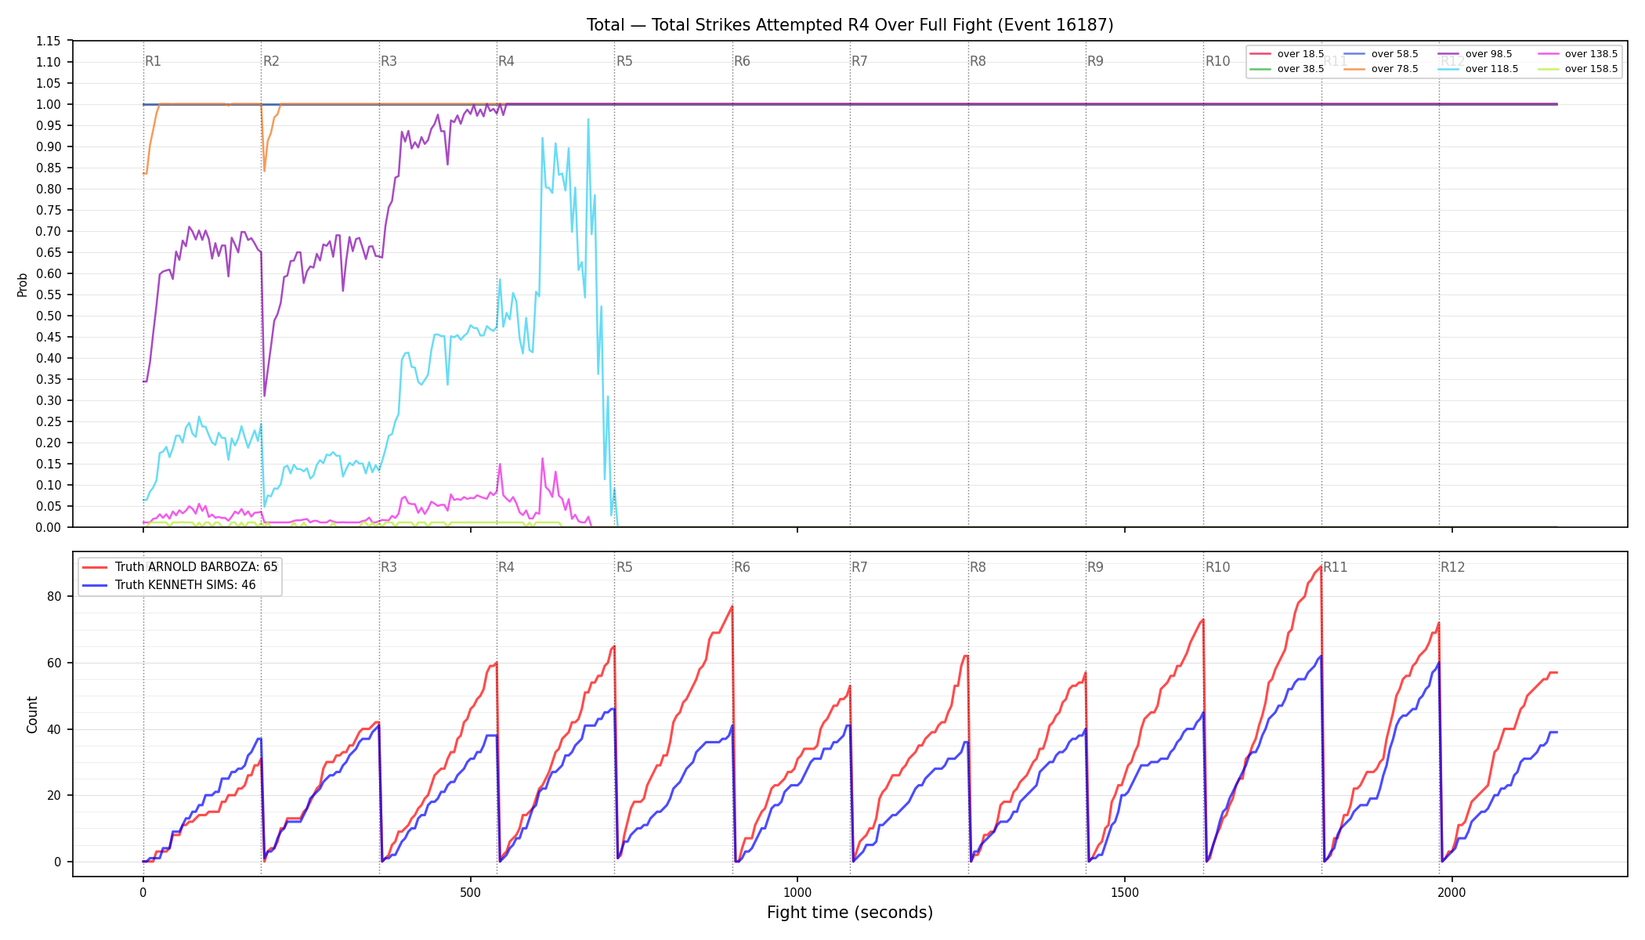
Task: Click the R11 round label in the Count chart
Action: click(1336, 567)
